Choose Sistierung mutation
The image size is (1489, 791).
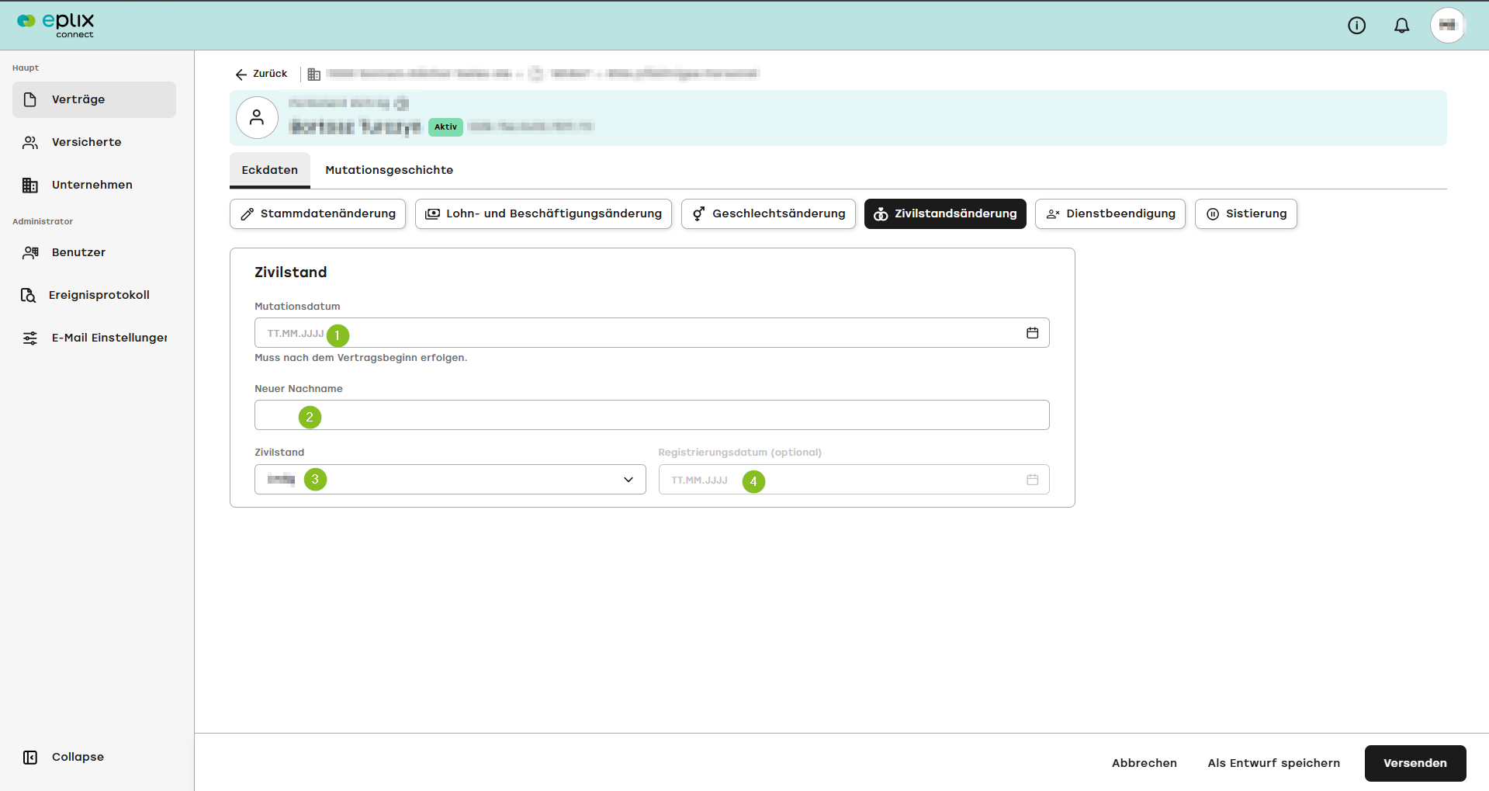click(1246, 213)
